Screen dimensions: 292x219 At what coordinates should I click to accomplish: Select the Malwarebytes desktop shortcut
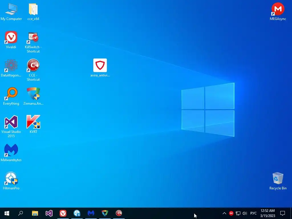pyautogui.click(x=11, y=153)
